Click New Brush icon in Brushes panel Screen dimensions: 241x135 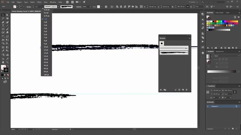pos(183,90)
